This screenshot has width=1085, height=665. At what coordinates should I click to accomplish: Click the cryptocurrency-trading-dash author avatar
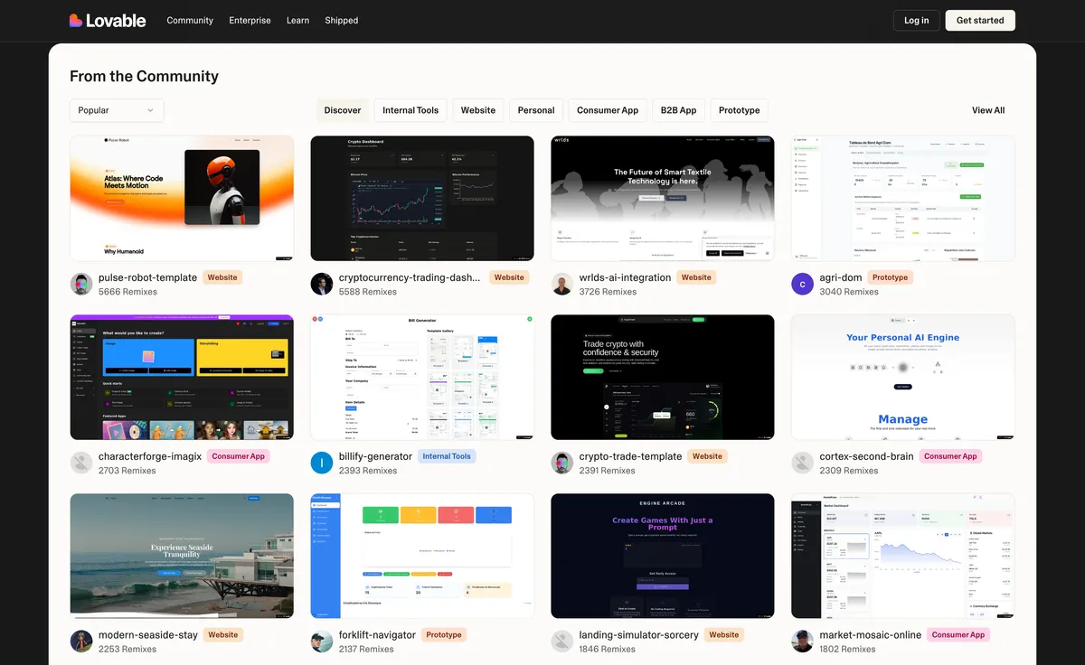[x=322, y=284]
